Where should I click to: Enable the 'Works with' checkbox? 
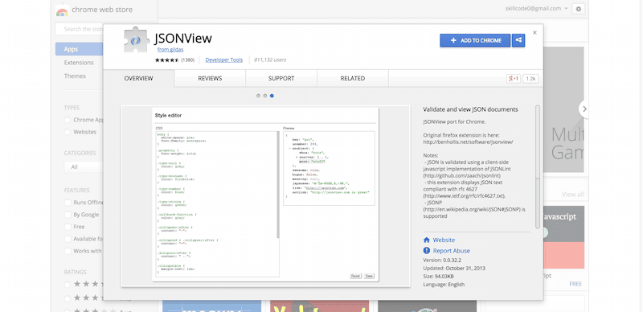pyautogui.click(x=68, y=251)
